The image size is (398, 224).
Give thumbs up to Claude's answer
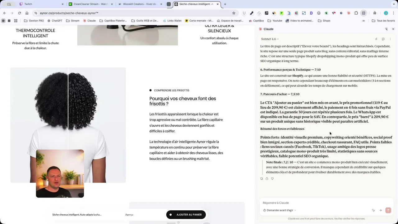click(x=267, y=179)
